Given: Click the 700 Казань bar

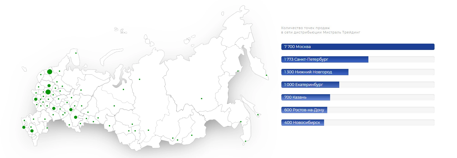Looking at the screenshot, I should coord(305,97).
